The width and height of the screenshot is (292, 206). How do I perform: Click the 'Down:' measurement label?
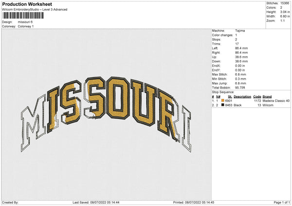217,61
